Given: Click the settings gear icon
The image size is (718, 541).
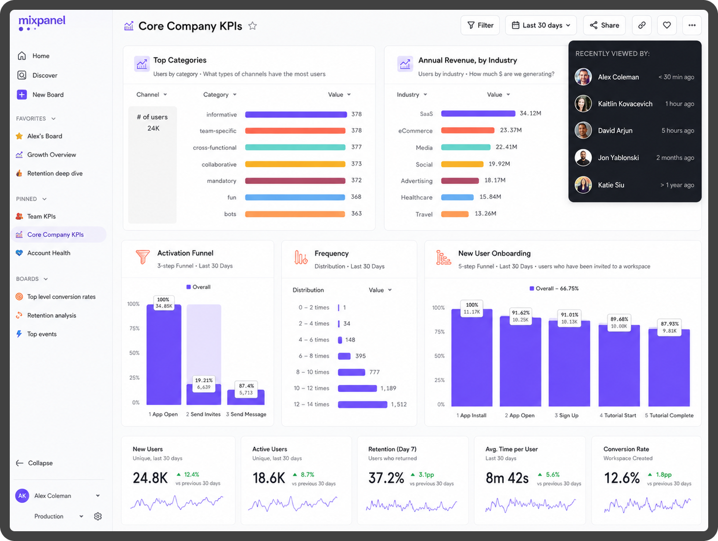Looking at the screenshot, I should pyautogui.click(x=98, y=517).
